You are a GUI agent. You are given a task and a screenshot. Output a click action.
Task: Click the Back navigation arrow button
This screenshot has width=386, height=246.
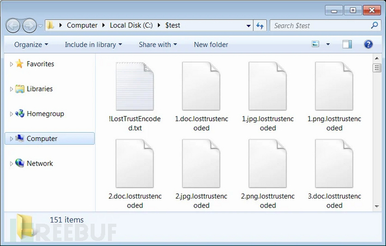click(13, 26)
